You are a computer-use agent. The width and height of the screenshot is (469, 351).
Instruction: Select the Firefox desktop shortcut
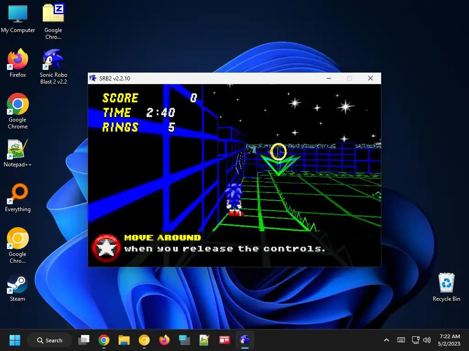pos(18,63)
